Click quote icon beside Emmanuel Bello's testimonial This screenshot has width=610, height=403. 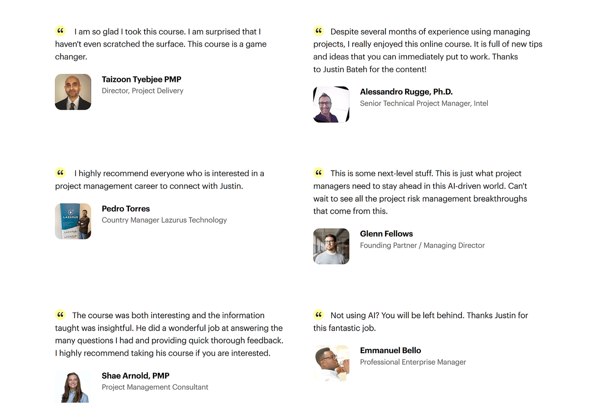(x=319, y=315)
